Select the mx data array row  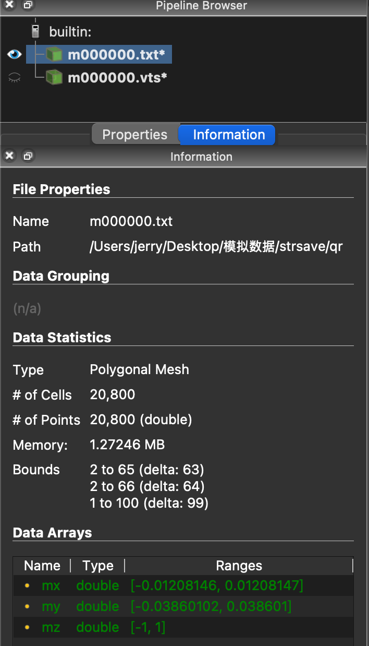pyautogui.click(x=183, y=585)
